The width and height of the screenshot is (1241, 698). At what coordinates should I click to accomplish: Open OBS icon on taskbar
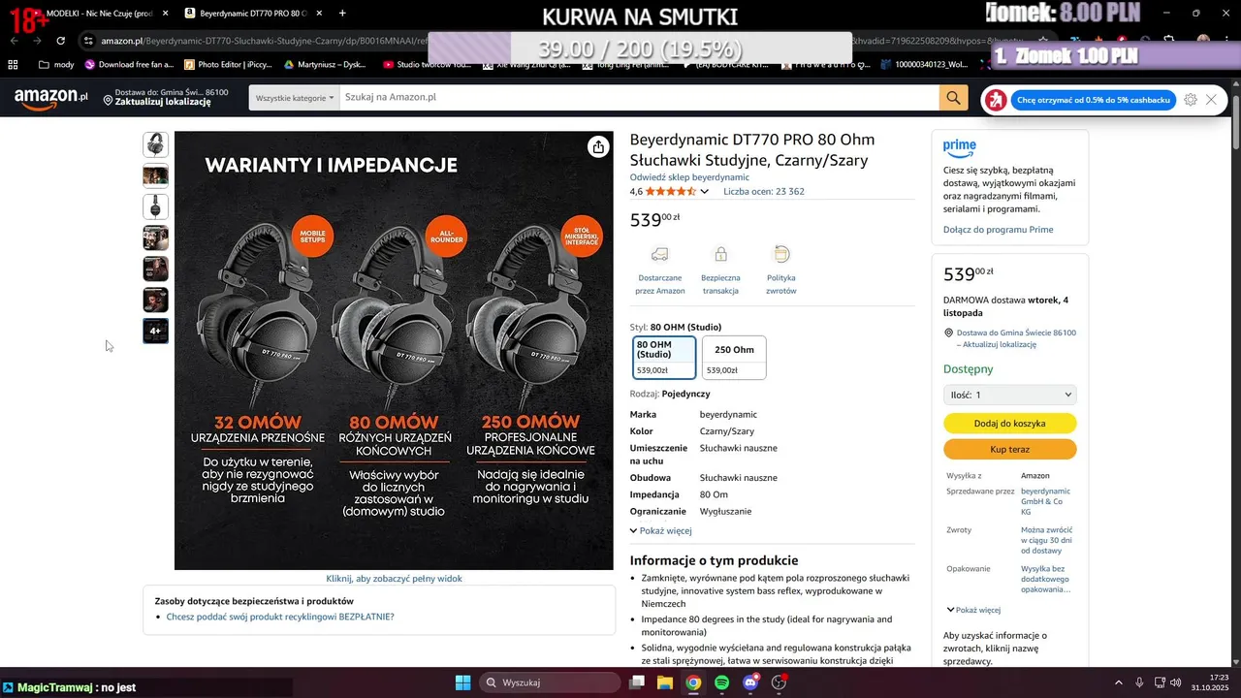pos(779,682)
